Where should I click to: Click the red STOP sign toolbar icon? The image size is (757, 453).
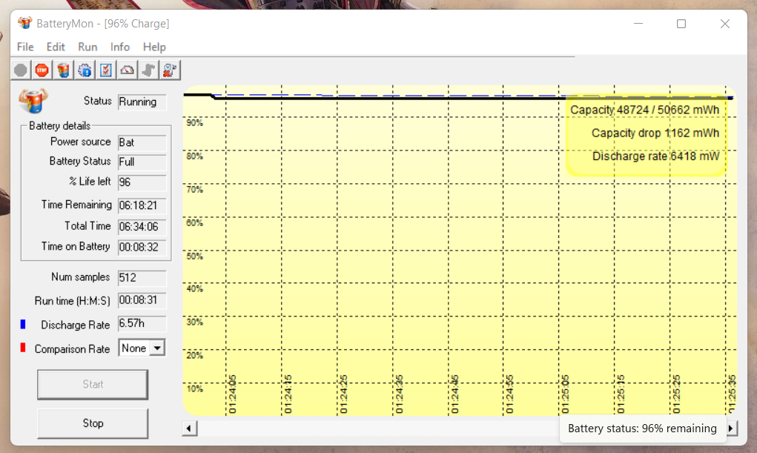[42, 70]
